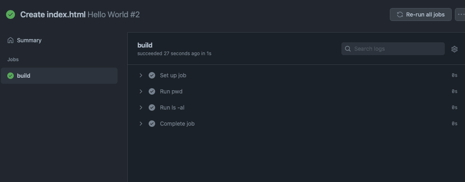Click Re-run all jobs button
The height and width of the screenshot is (182, 465).
pyautogui.click(x=421, y=14)
